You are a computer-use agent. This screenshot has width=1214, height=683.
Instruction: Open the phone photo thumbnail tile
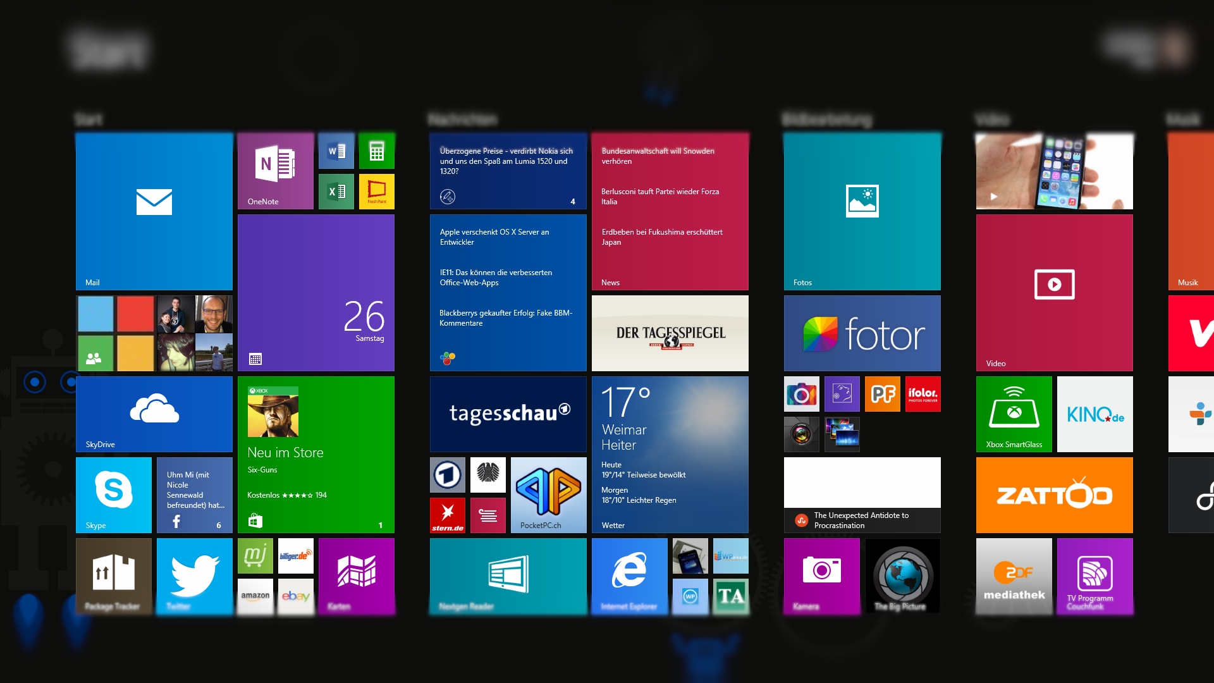(x=690, y=556)
